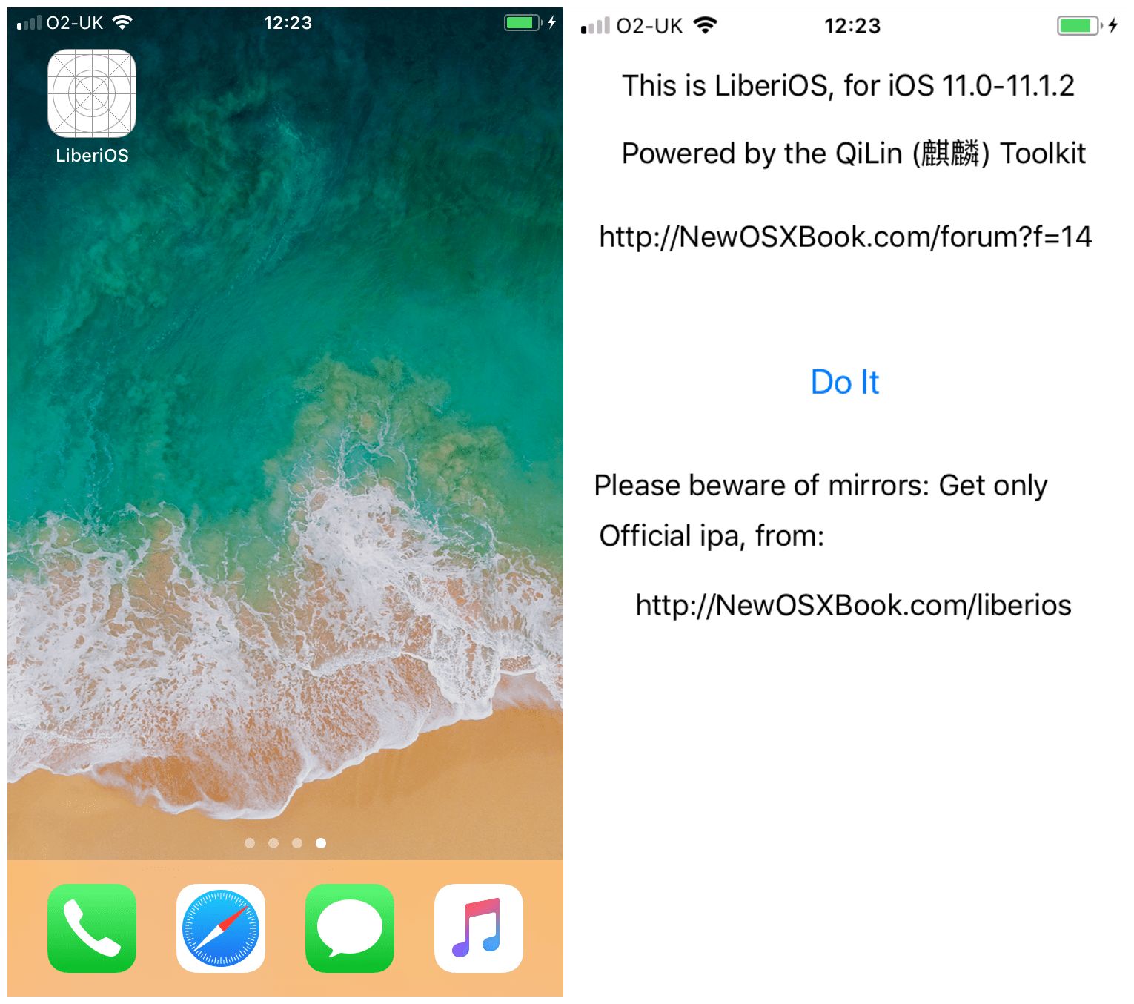Click the NewOSXBook.com/liberios URL text
The image size is (1134, 1004).
(x=854, y=605)
